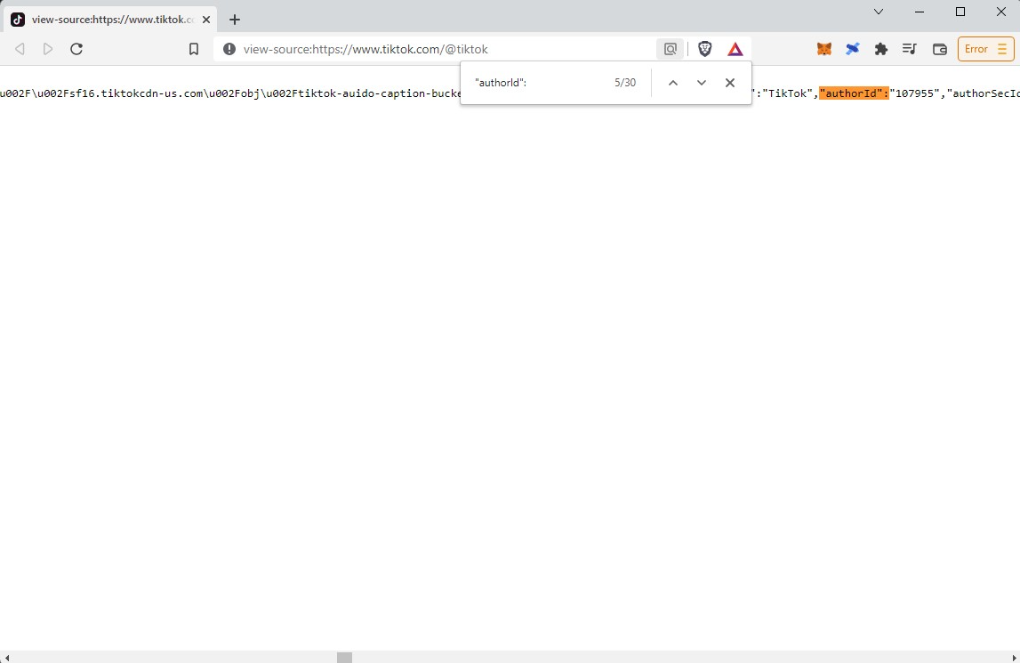Open the tab search dropdown chevron

(879, 12)
